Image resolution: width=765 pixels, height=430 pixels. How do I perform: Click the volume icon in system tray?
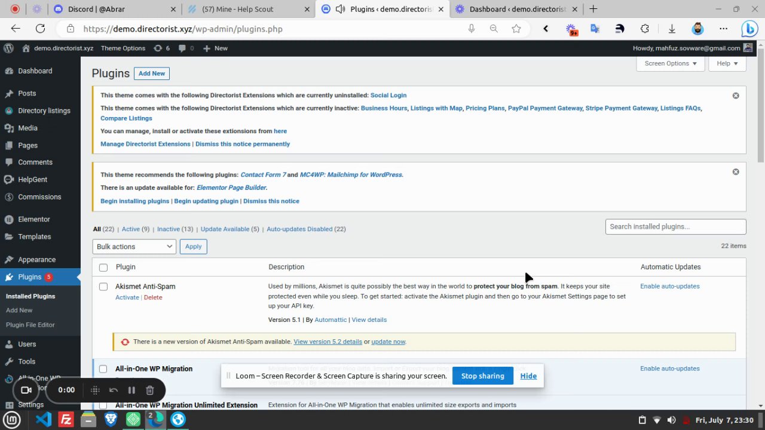coord(671,420)
